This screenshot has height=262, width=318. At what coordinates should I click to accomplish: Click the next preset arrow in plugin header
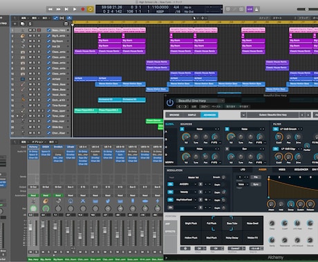pyautogui.click(x=185, y=107)
